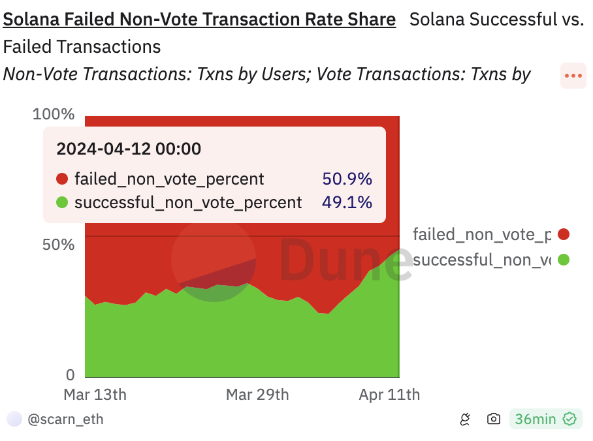Click the 50.9% failed value in tooltip
Viewport: 593px width, 441px height.
[x=347, y=179]
